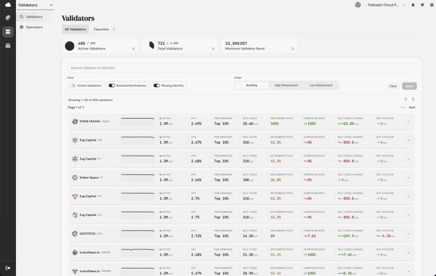Viewport: 436px width, 276px height.
Task: Click the Apply button
Action: [x=409, y=86]
